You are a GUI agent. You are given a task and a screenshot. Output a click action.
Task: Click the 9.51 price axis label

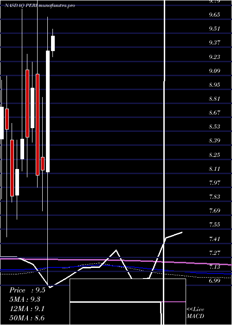pyautogui.click(x=214, y=29)
